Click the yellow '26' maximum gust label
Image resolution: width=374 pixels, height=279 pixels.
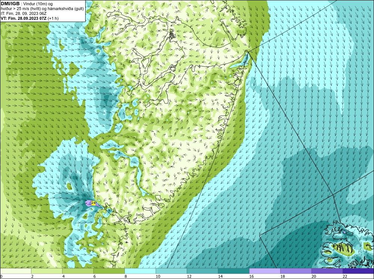pyautogui.click(x=93, y=203)
